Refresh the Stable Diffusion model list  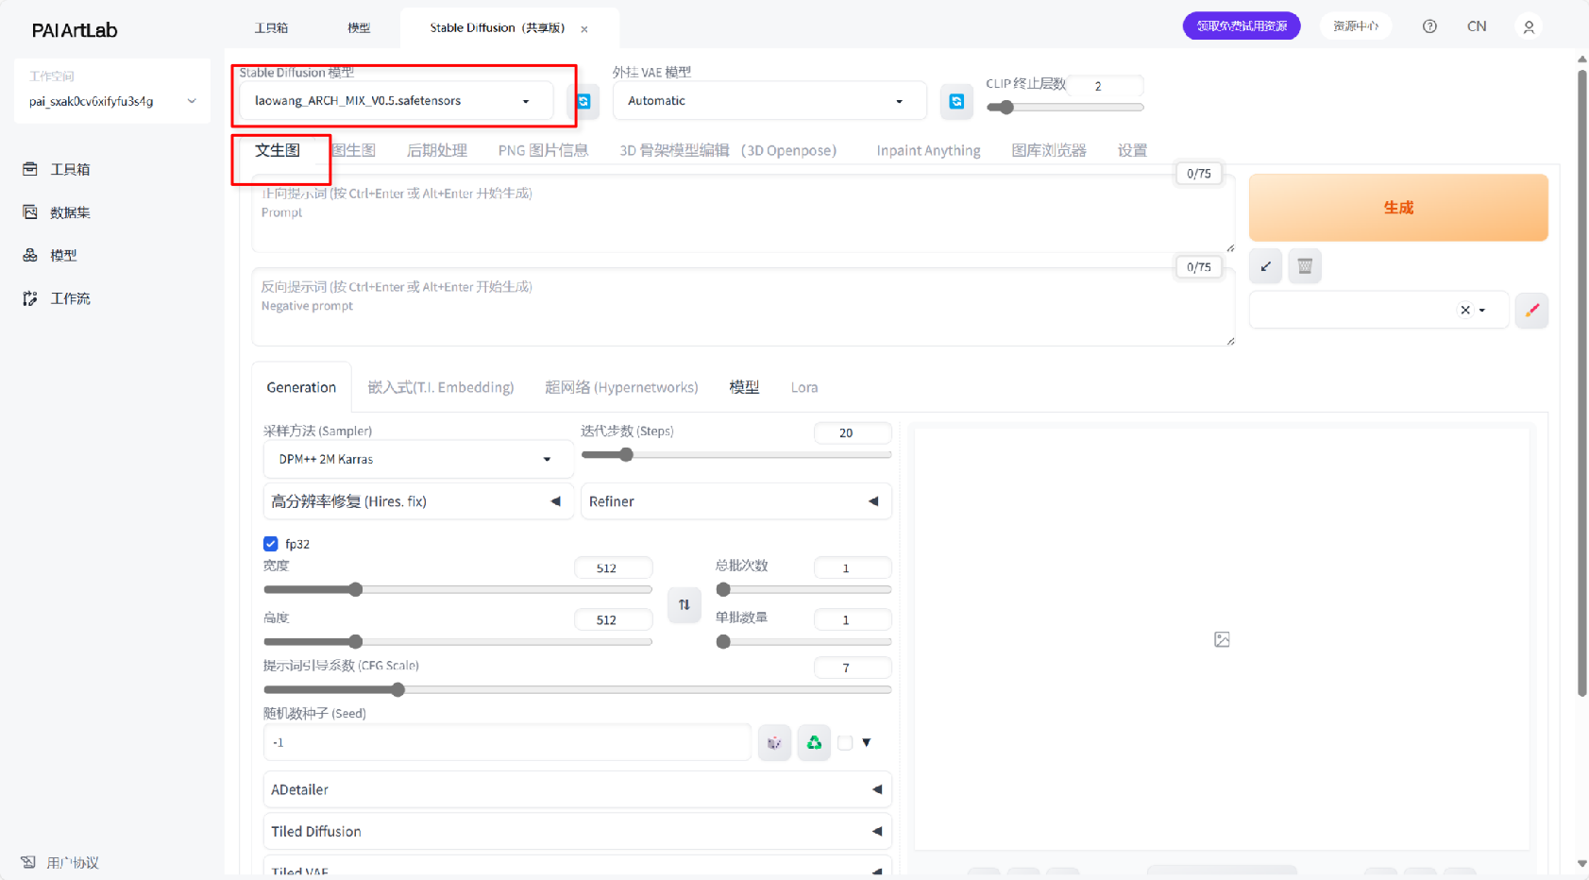(583, 101)
